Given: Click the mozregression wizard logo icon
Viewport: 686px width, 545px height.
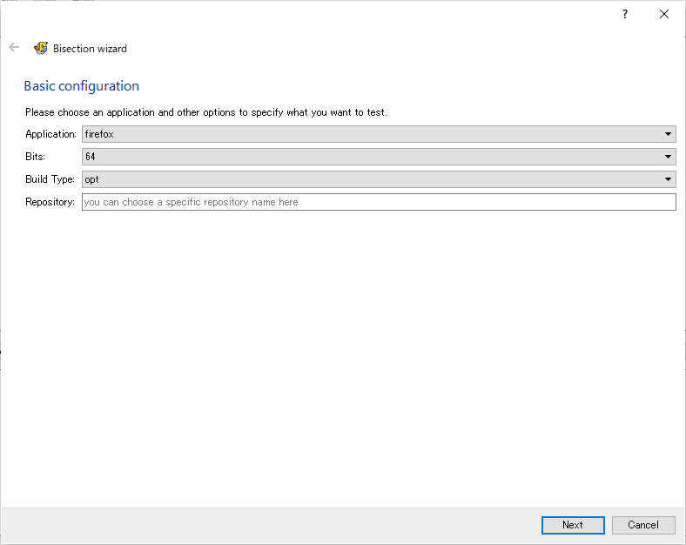Looking at the screenshot, I should (41, 48).
